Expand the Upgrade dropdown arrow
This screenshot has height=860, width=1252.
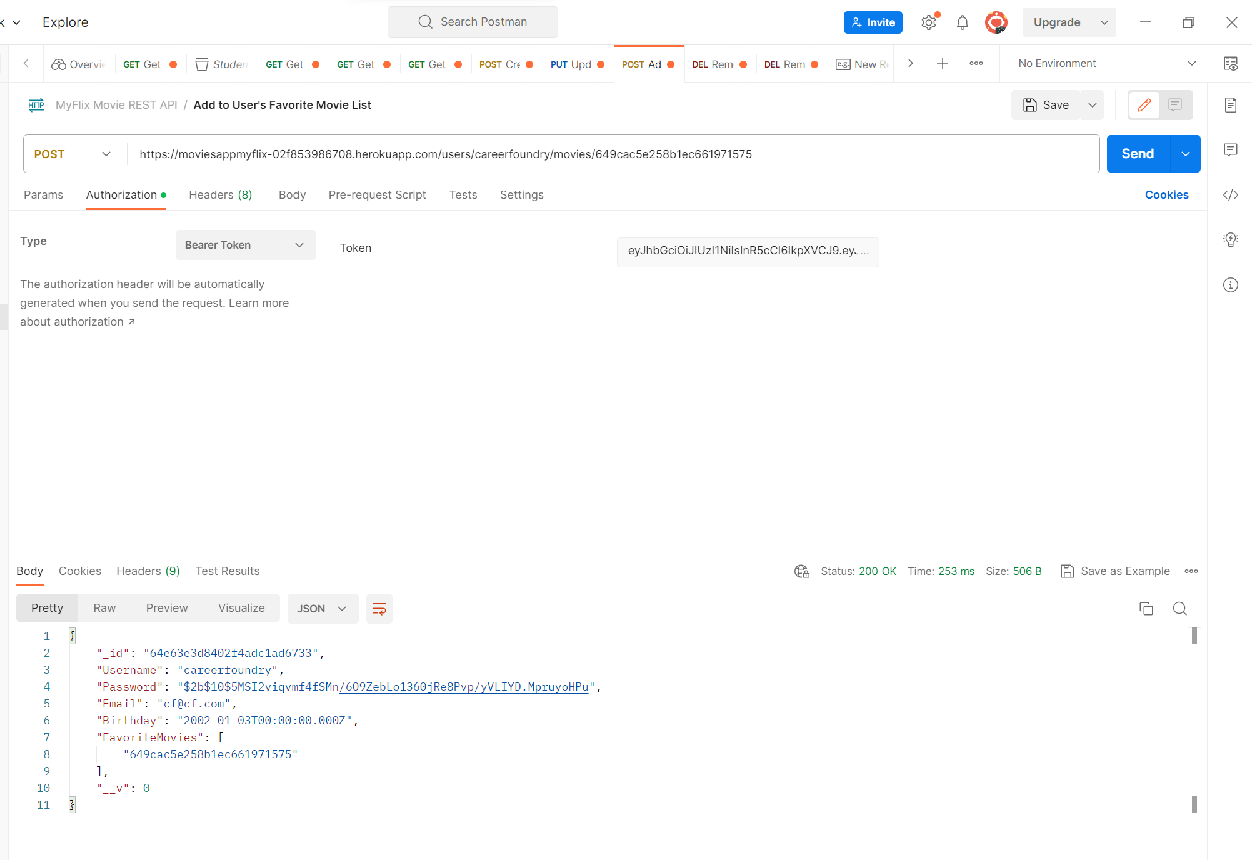pos(1104,22)
